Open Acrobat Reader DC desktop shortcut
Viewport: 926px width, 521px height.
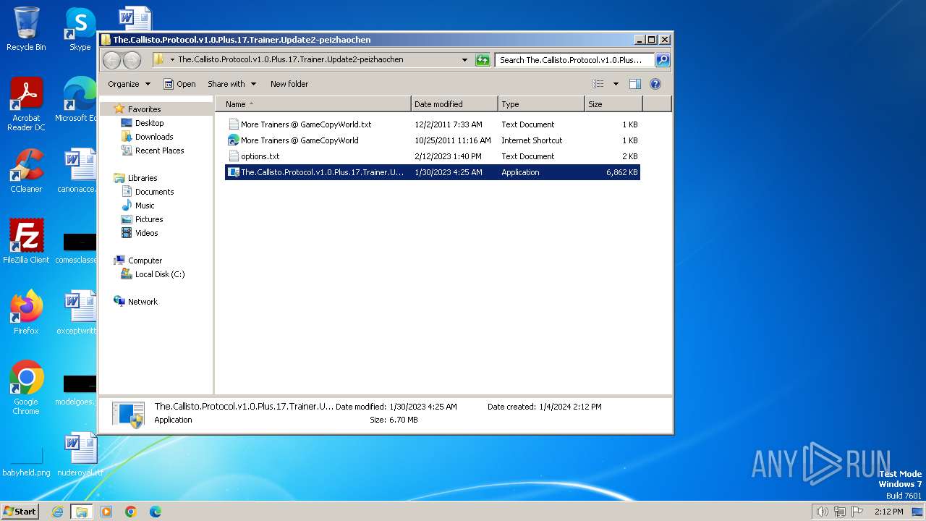click(26, 103)
